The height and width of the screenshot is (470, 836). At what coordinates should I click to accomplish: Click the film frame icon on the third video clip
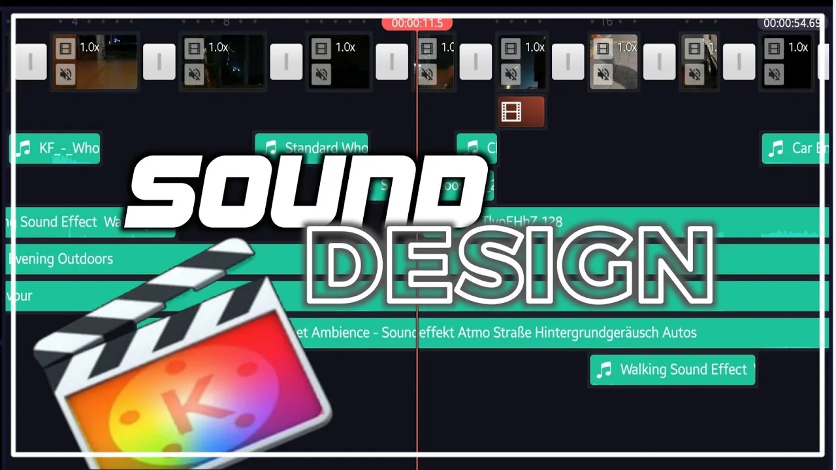(x=321, y=48)
